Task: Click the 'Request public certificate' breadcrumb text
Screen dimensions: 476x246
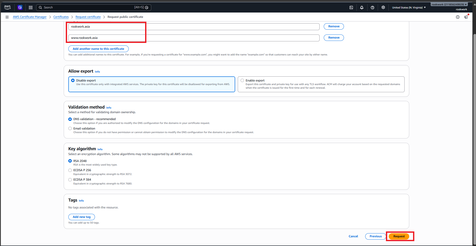Action: [125, 17]
